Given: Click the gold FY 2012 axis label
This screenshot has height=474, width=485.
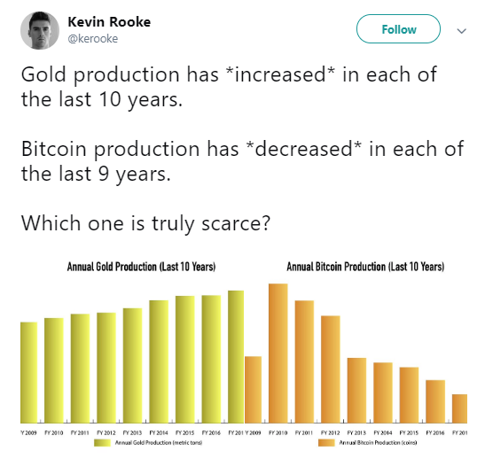Looking at the screenshot, I should coord(106,433).
